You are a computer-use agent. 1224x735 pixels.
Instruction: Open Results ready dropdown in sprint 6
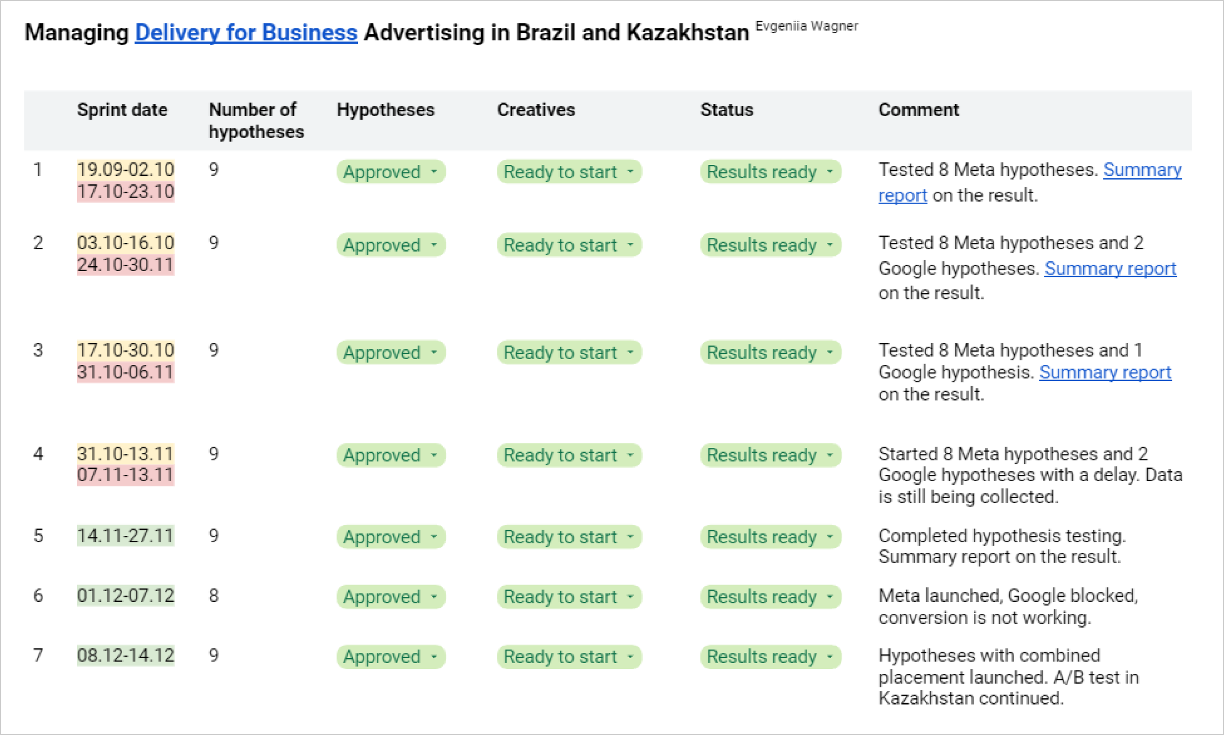coord(830,596)
